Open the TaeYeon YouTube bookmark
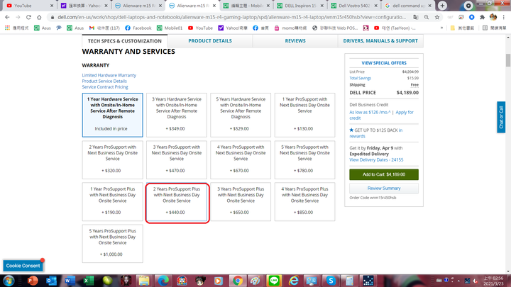 click(x=395, y=28)
